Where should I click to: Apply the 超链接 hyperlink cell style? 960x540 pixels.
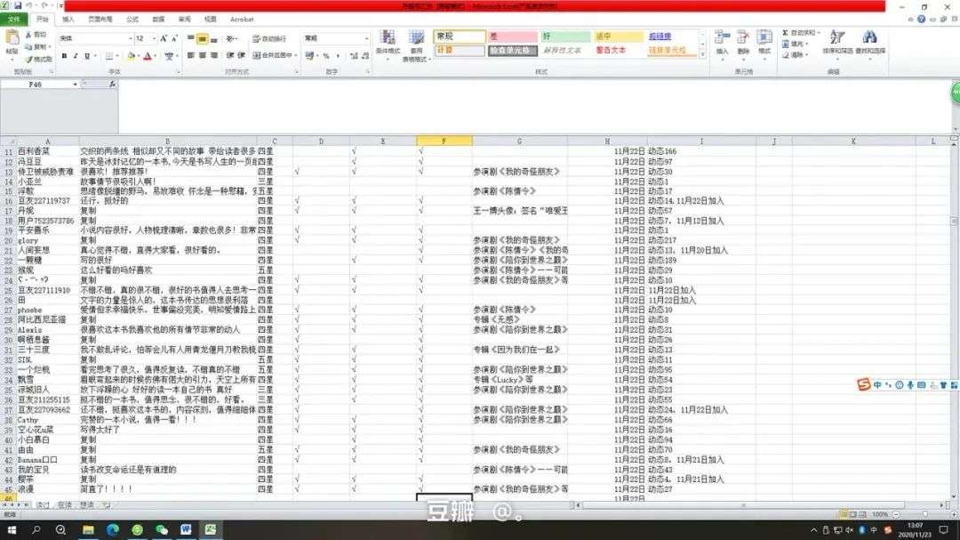672,36
